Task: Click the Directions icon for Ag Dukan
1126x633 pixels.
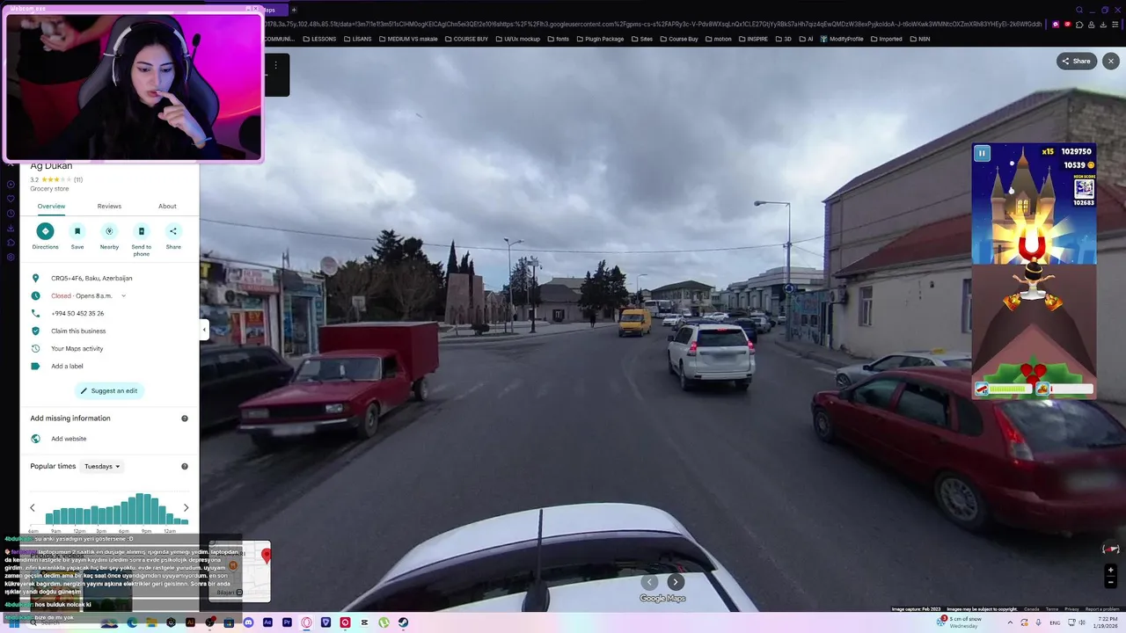Action: pos(46,231)
